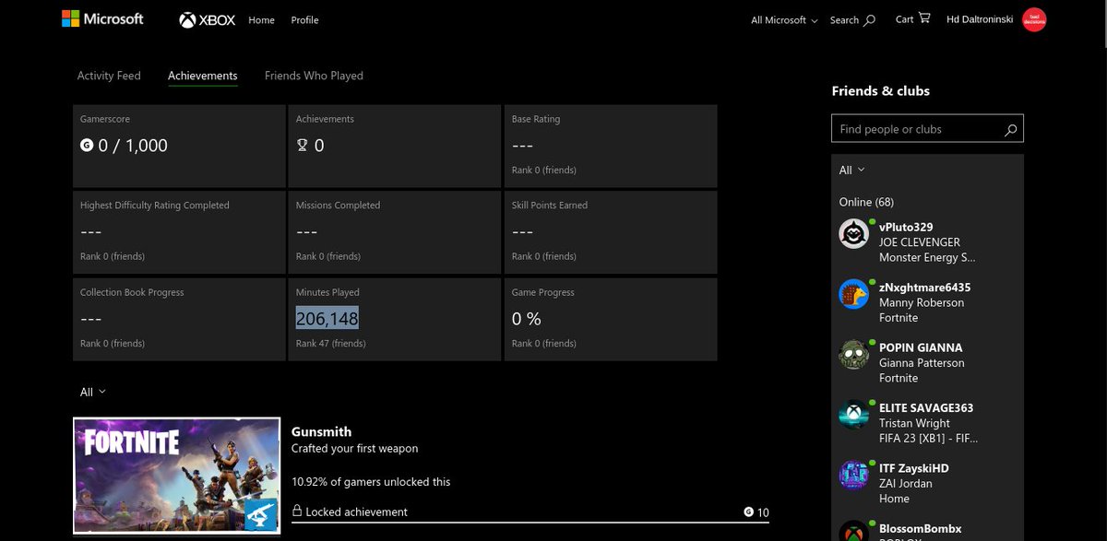Click the Game Progress 0 % value
This screenshot has width=1107, height=541.
pos(527,319)
